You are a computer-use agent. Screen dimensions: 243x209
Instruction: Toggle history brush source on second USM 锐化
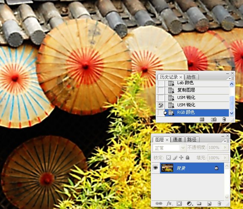161,105
